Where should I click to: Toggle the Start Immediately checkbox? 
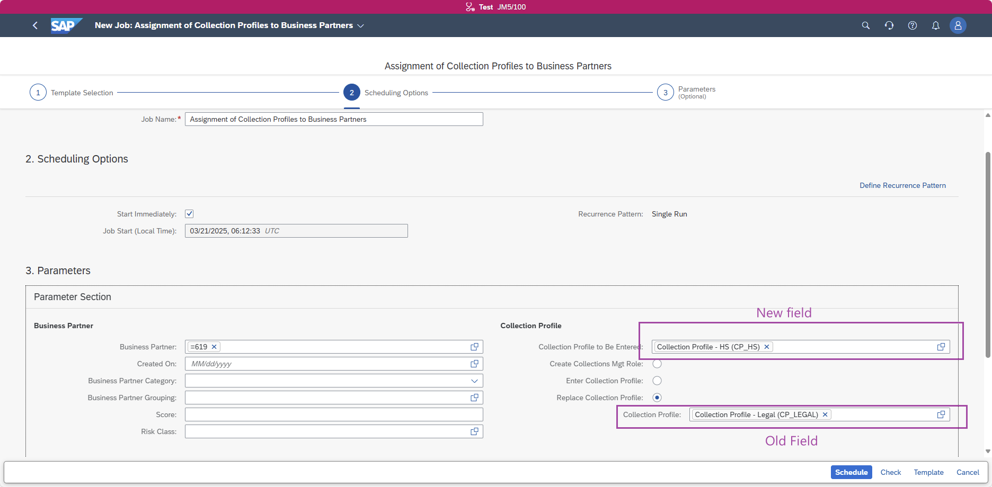(x=189, y=214)
